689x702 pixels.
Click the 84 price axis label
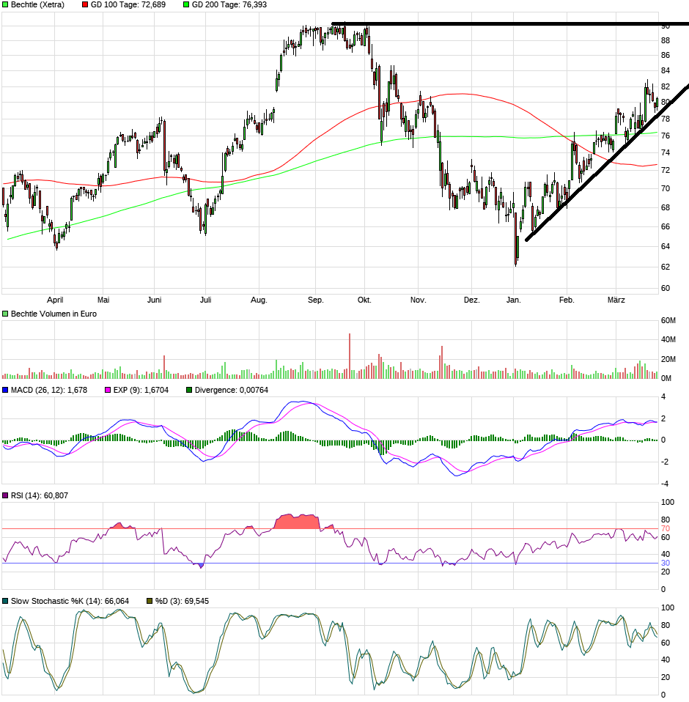666,71
